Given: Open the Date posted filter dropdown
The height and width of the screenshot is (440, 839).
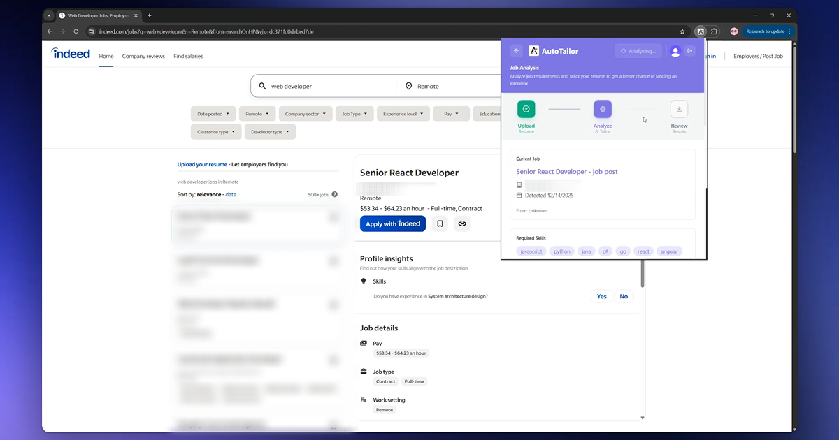Looking at the screenshot, I should [x=213, y=113].
